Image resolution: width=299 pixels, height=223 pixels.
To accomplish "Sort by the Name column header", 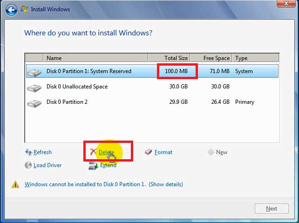I will click(x=95, y=58).
